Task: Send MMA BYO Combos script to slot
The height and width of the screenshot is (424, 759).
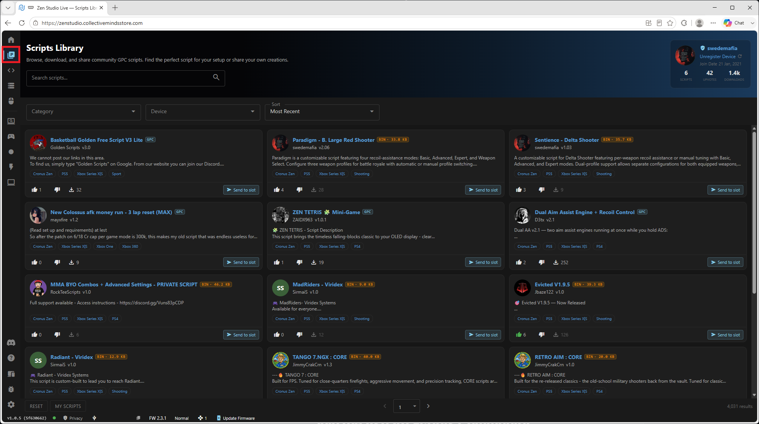Action: click(x=241, y=335)
